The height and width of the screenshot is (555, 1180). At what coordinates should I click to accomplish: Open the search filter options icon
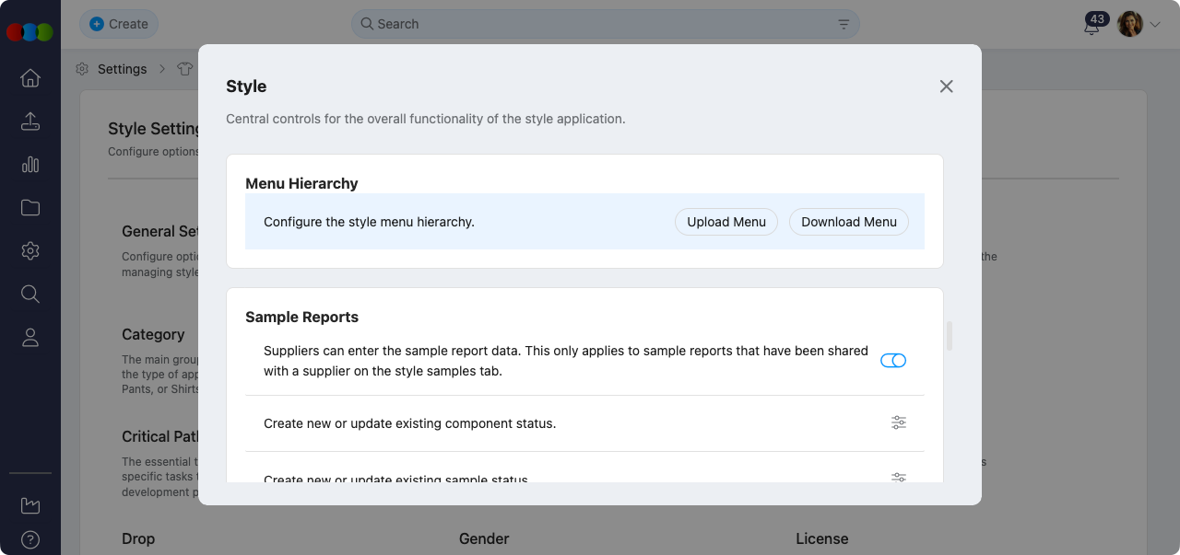click(844, 24)
